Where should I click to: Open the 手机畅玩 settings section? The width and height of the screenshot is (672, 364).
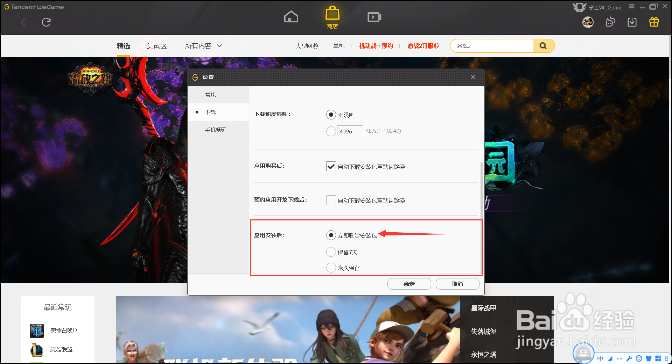tap(218, 130)
